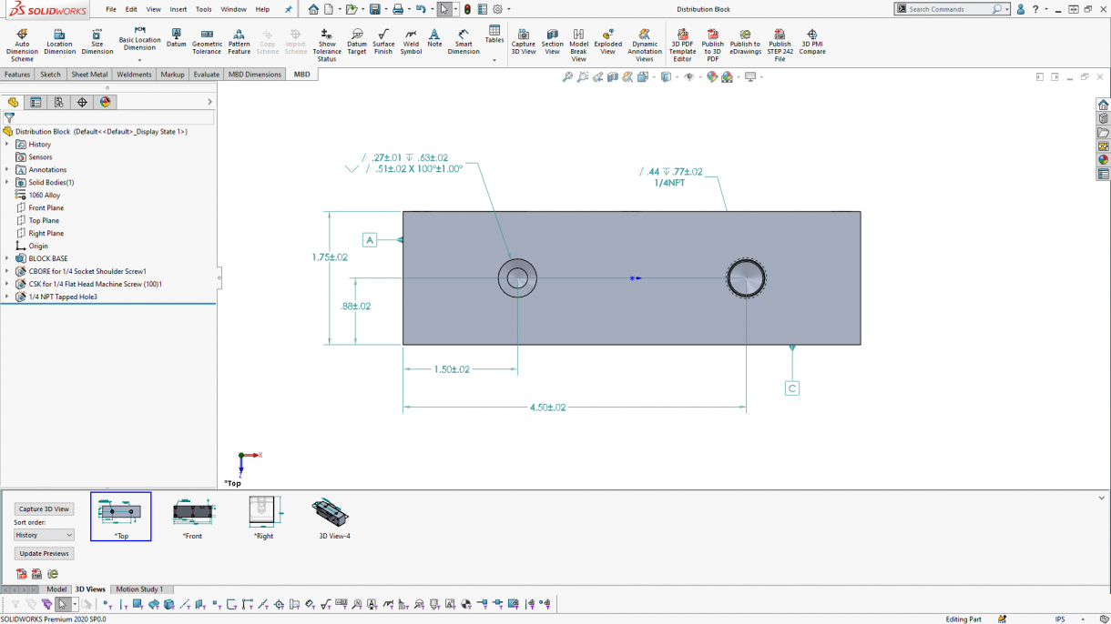Open the PropertyManager panel tab
The height and width of the screenshot is (624, 1111).
point(36,102)
